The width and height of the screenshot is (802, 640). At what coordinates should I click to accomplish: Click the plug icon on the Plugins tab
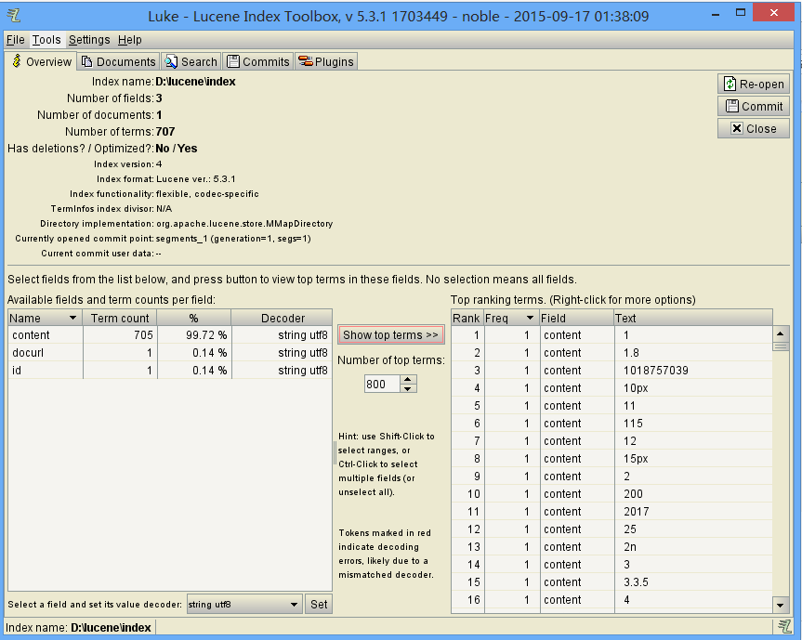pos(304,61)
